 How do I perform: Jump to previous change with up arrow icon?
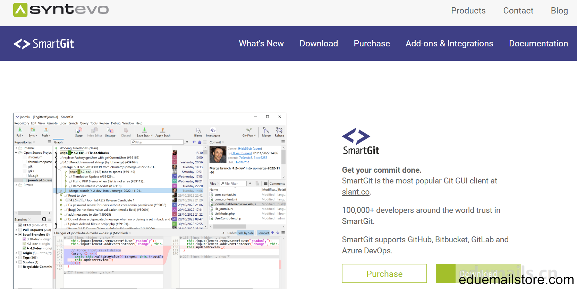(x=272, y=233)
